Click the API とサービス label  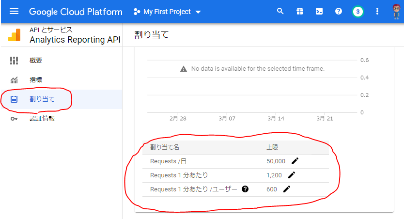(x=51, y=30)
